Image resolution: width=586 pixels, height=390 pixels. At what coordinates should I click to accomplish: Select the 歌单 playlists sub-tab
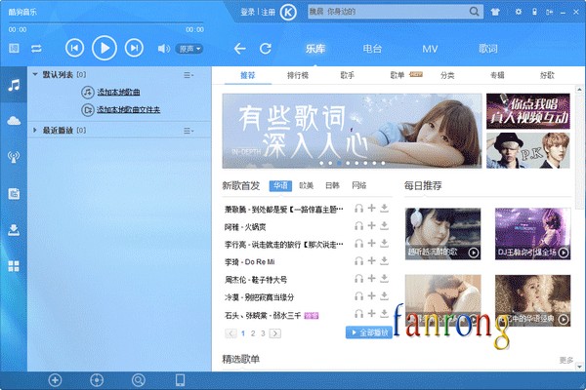[398, 75]
